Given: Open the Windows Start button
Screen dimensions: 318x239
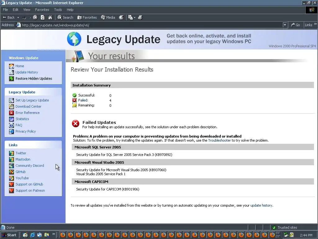Looking at the screenshot, I should pos(9,235).
